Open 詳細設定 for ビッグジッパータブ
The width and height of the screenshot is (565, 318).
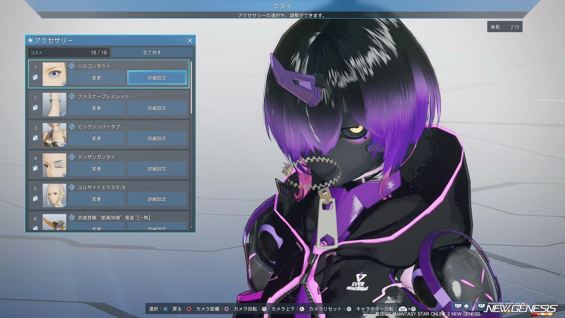pos(157,139)
